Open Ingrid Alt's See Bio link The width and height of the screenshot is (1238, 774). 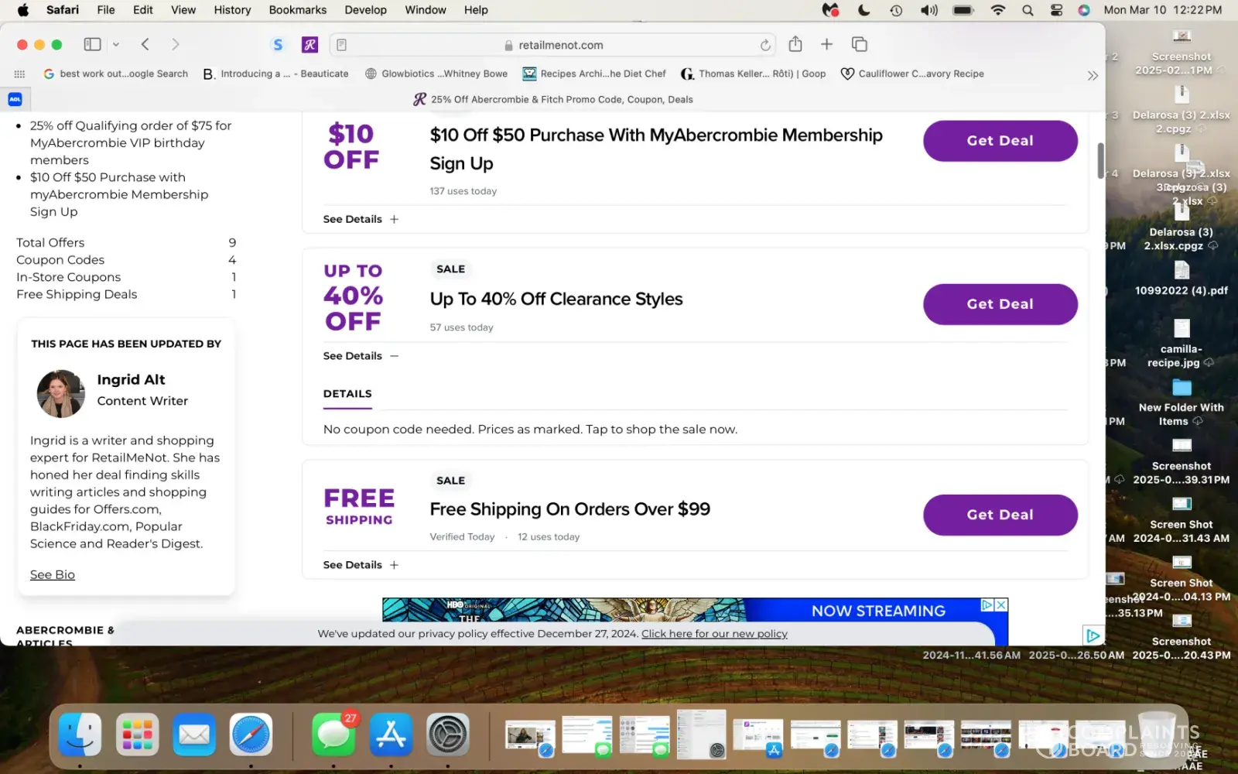[53, 574]
